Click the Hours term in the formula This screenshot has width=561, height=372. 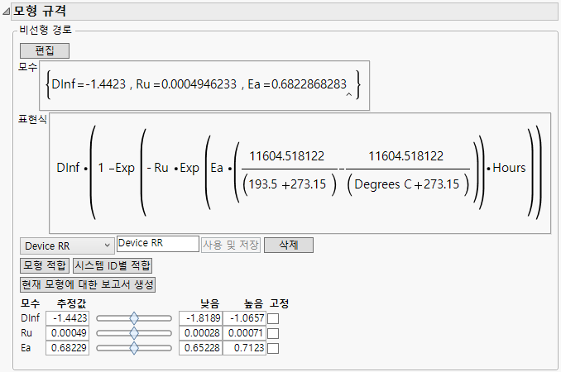(x=509, y=168)
